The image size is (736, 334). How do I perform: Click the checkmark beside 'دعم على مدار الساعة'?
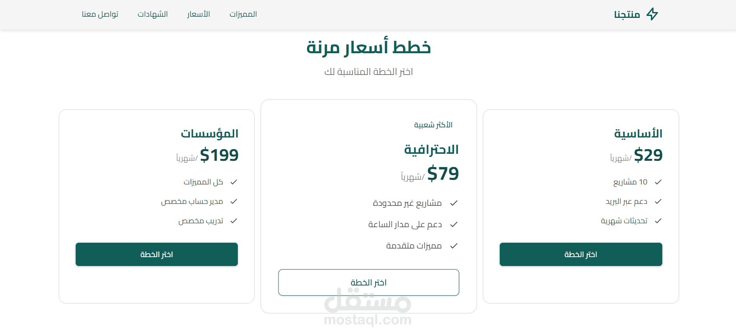click(454, 224)
